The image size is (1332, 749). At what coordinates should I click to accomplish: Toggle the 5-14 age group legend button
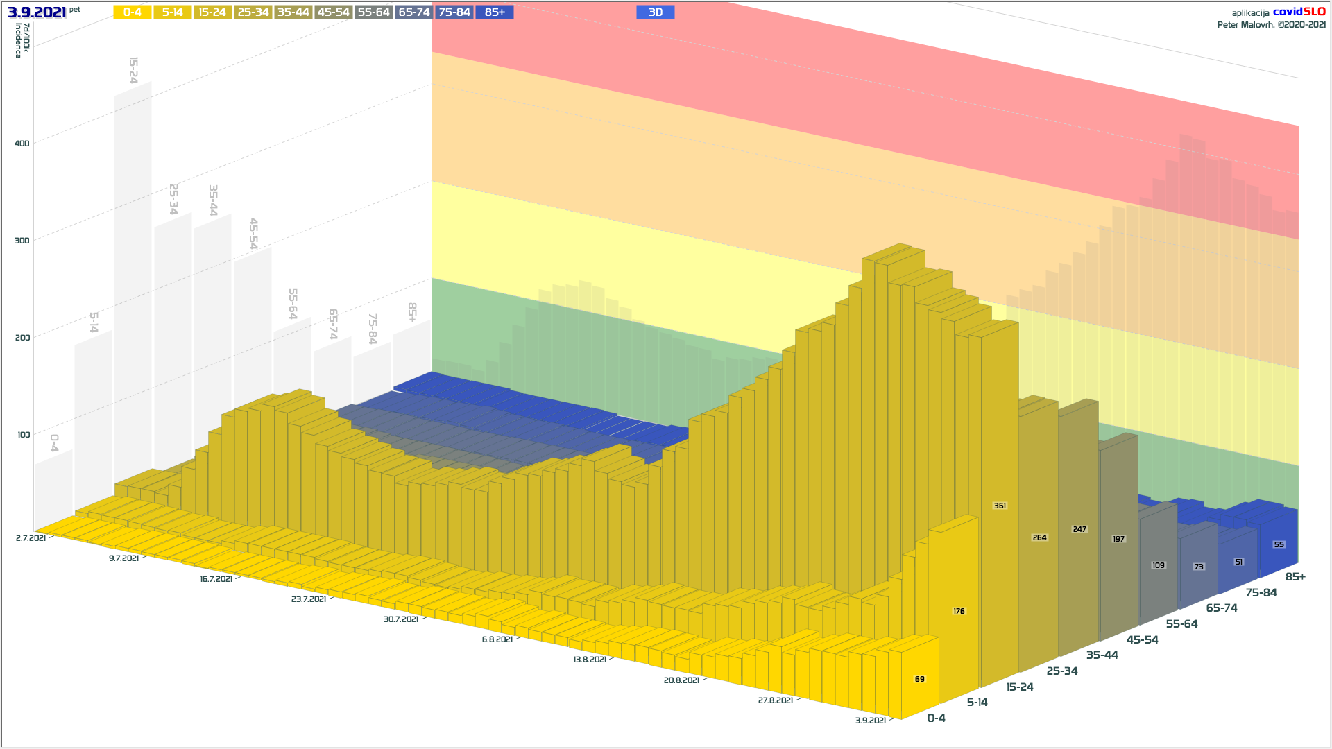172,12
